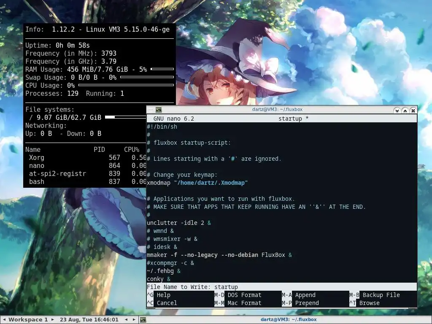Click the GNU nano 6.2 header text
This screenshot has height=324, width=432.
click(173, 119)
